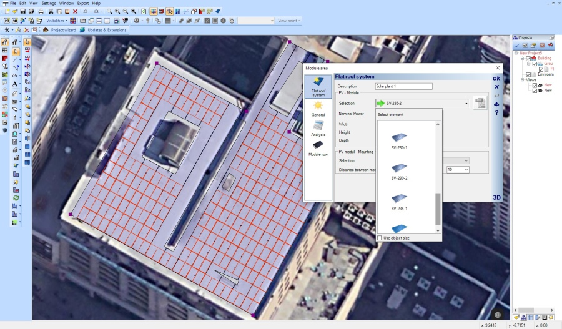Open the Settings menu
Image resolution: width=562 pixels, height=329 pixels.
click(x=49, y=3)
